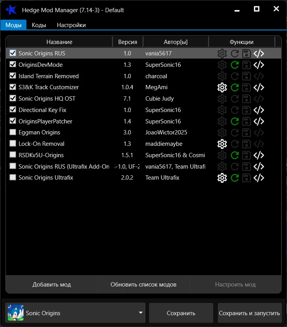Click gear icon in Sonic Origins RUS row
The width and height of the screenshot is (287, 327).
tap(222, 53)
